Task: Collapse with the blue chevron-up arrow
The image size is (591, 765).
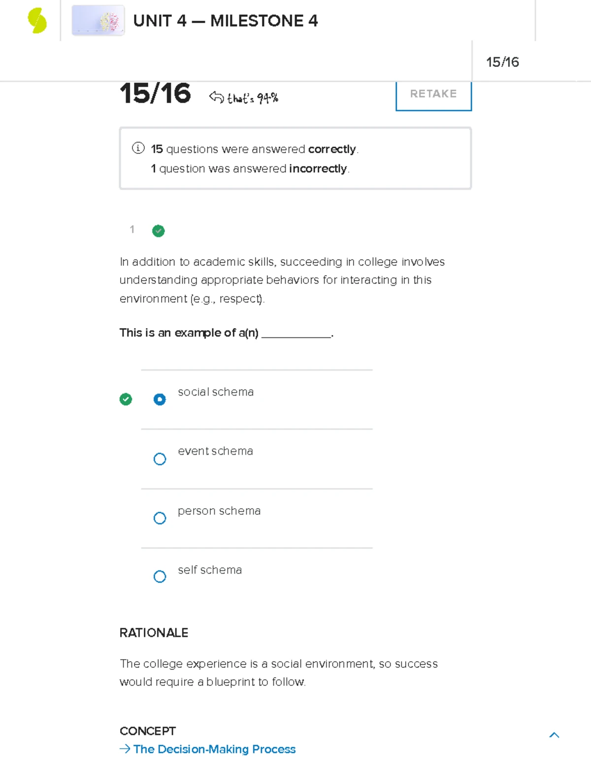Action: pyautogui.click(x=554, y=735)
